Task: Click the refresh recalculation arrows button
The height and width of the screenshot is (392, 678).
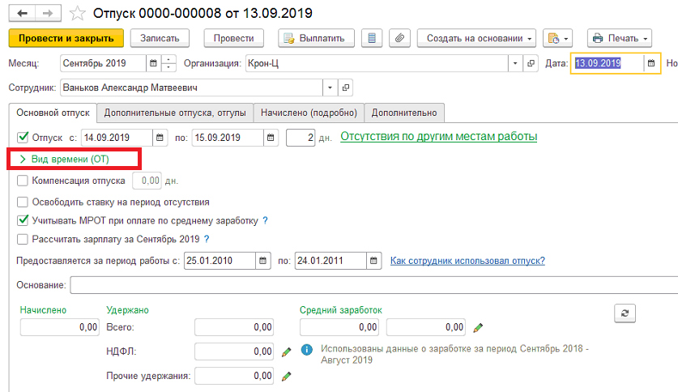Action: 625,313
